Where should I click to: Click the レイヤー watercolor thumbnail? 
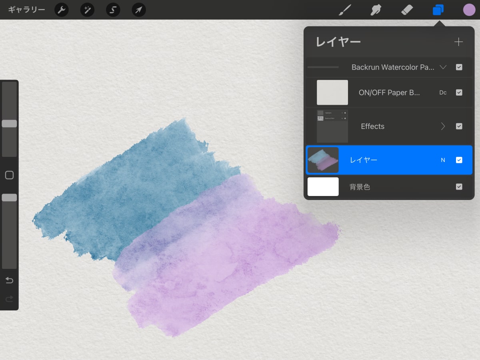(x=323, y=160)
